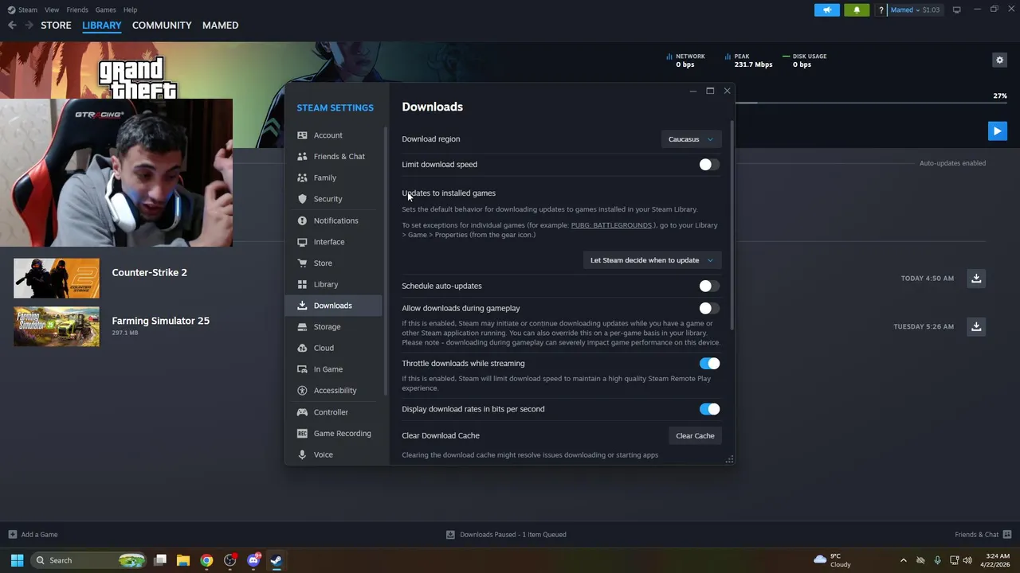Click the Farming Simulator 25 download arrow icon
Viewport: 1020px width, 573px height.
pos(976,326)
